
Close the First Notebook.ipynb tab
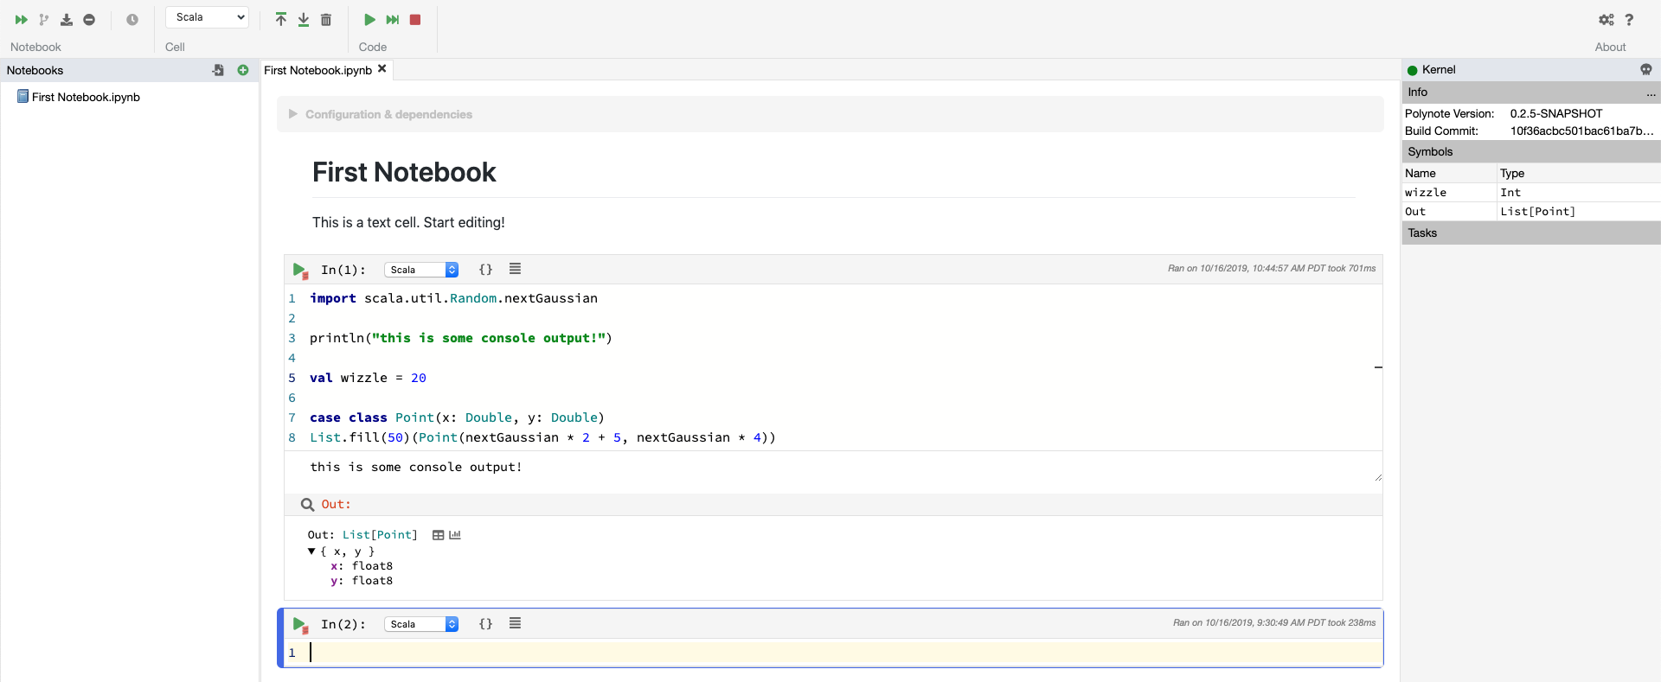point(382,68)
